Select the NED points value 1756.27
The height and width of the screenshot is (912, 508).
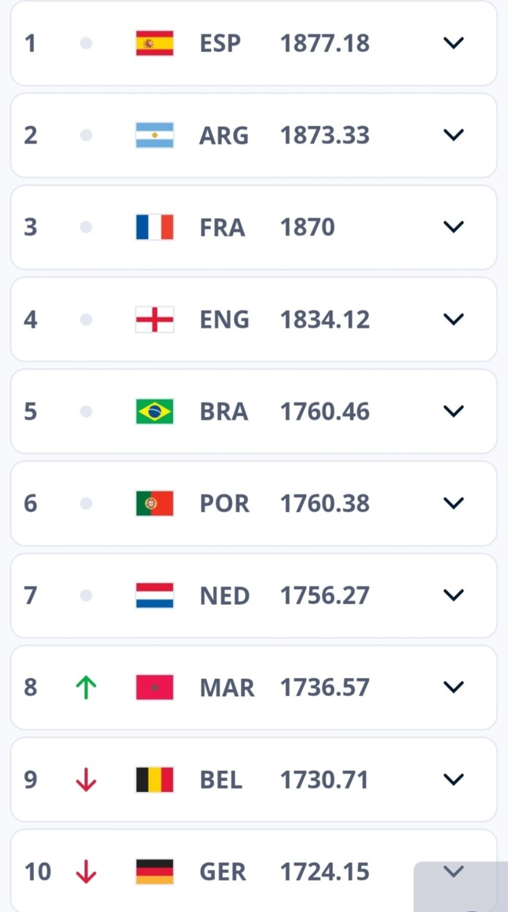tap(325, 595)
